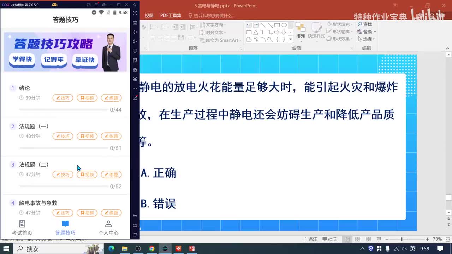
Task: Toggle the 备注 notes pane
Action: pyautogui.click(x=310, y=239)
